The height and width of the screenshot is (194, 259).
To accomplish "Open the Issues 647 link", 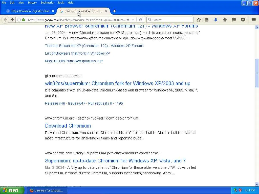I will [x=76, y=103].
